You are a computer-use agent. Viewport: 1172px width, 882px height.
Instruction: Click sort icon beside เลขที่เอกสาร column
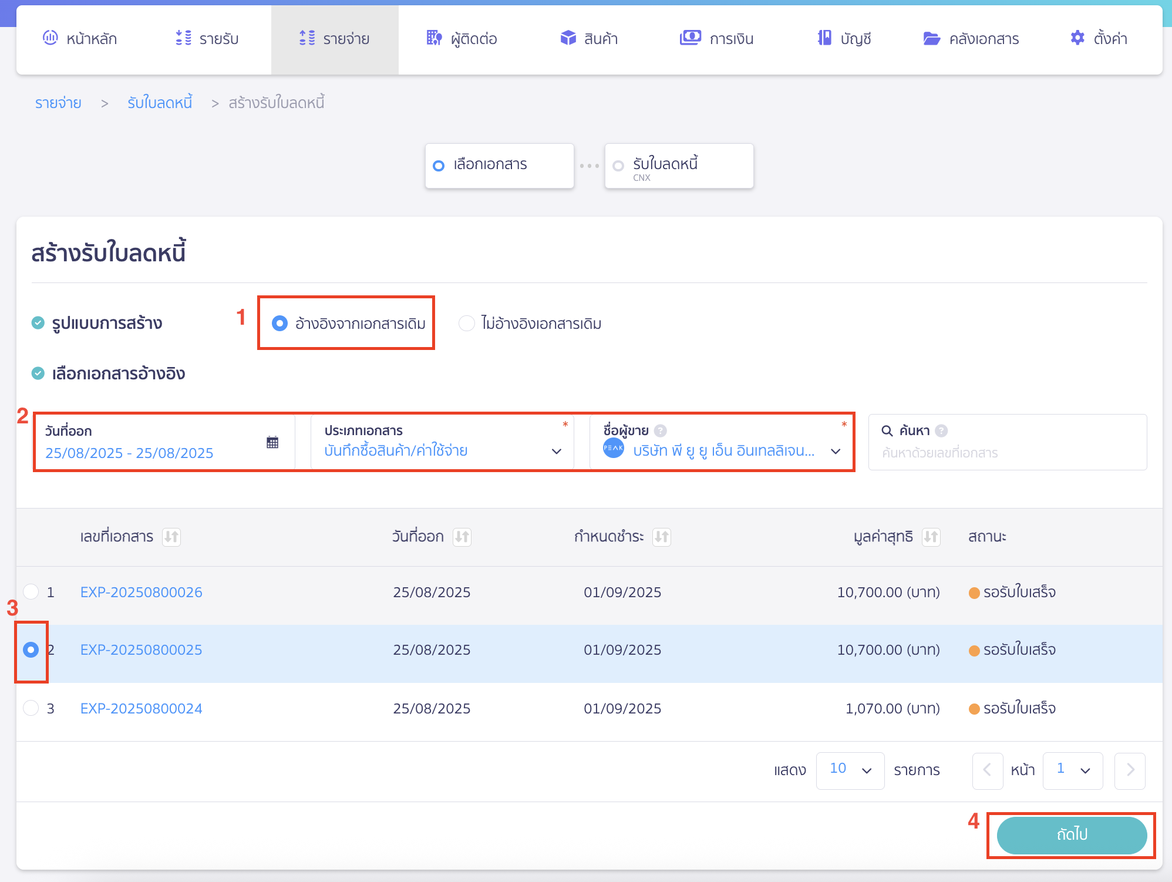coord(171,536)
